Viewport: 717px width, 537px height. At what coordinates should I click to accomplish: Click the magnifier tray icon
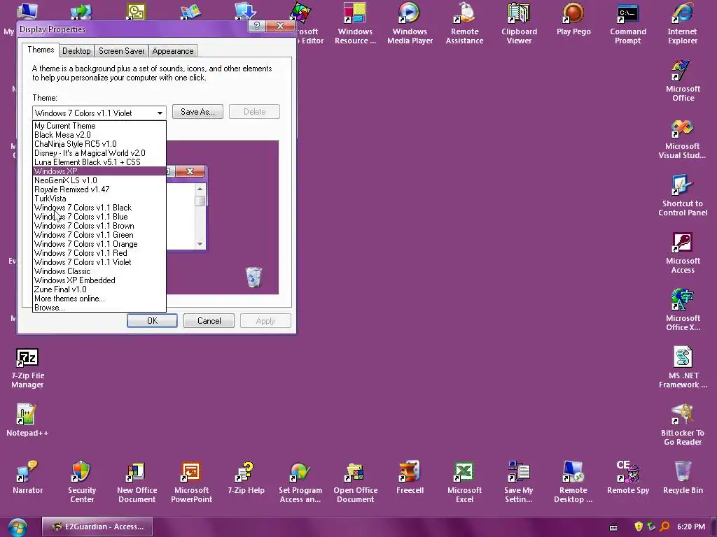coord(665,527)
